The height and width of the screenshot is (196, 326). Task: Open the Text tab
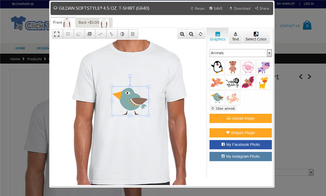pos(235,36)
